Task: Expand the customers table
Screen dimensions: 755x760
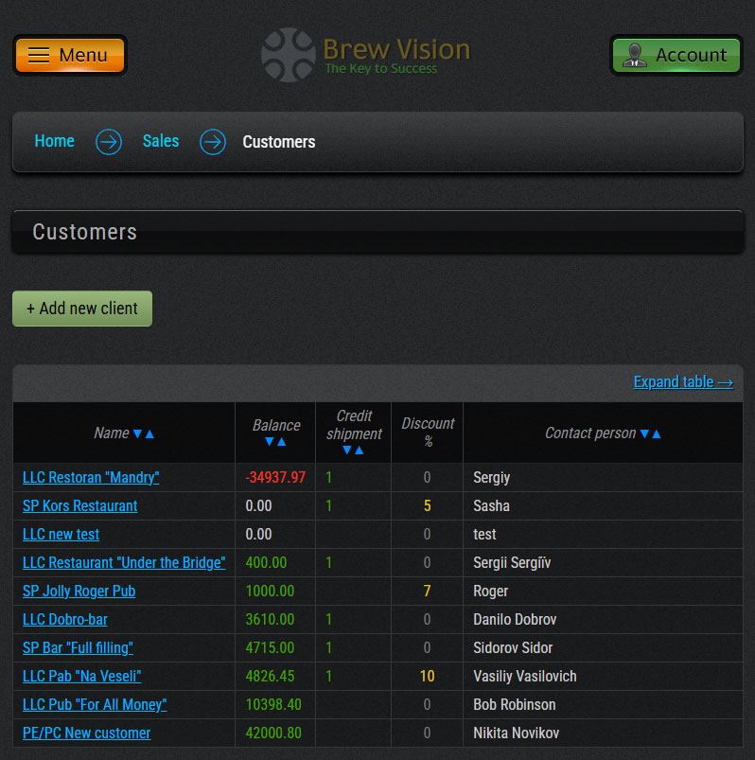Action: [683, 382]
